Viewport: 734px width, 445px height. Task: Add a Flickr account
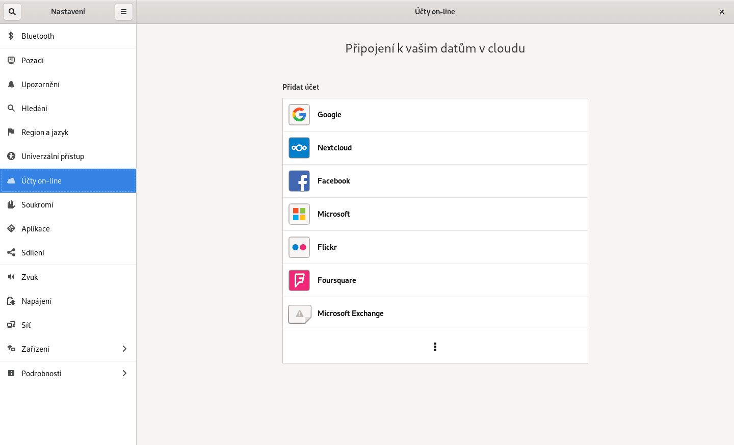pos(435,247)
